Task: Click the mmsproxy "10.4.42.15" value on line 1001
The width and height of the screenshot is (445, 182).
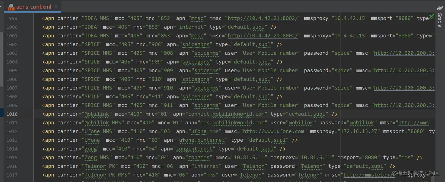Action: coord(350,36)
